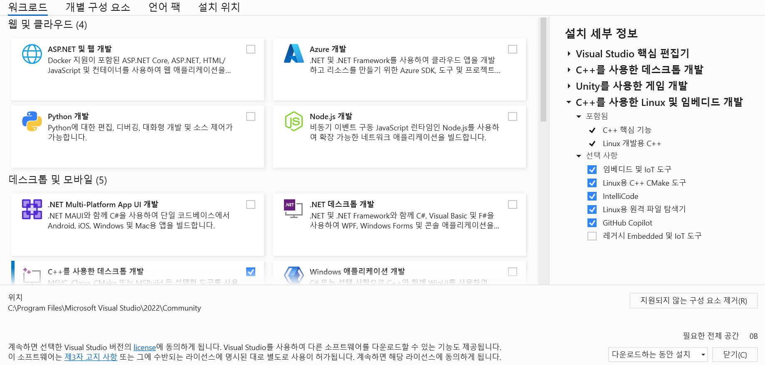Image resolution: width=765 pixels, height=365 pixels.
Task: Click the 필요한 전체 공간 label
Action: pyautogui.click(x=711, y=336)
